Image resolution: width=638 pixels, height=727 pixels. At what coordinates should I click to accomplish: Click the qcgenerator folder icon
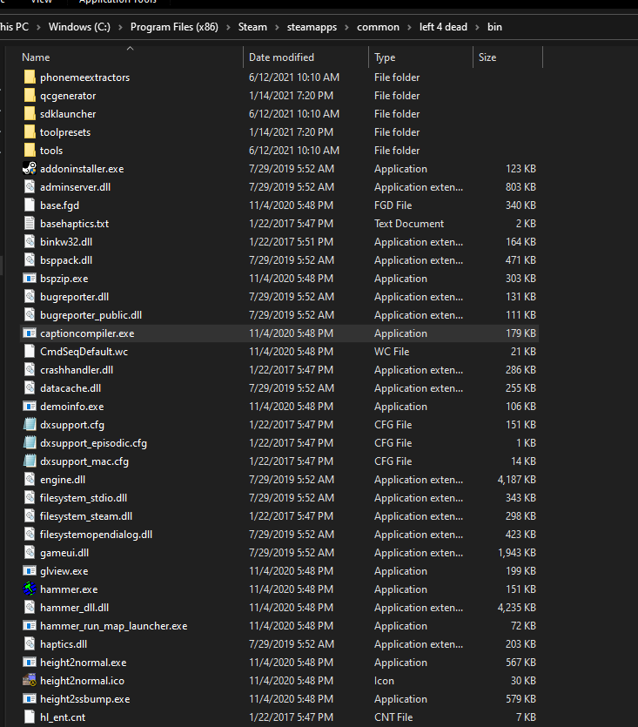pyautogui.click(x=30, y=96)
